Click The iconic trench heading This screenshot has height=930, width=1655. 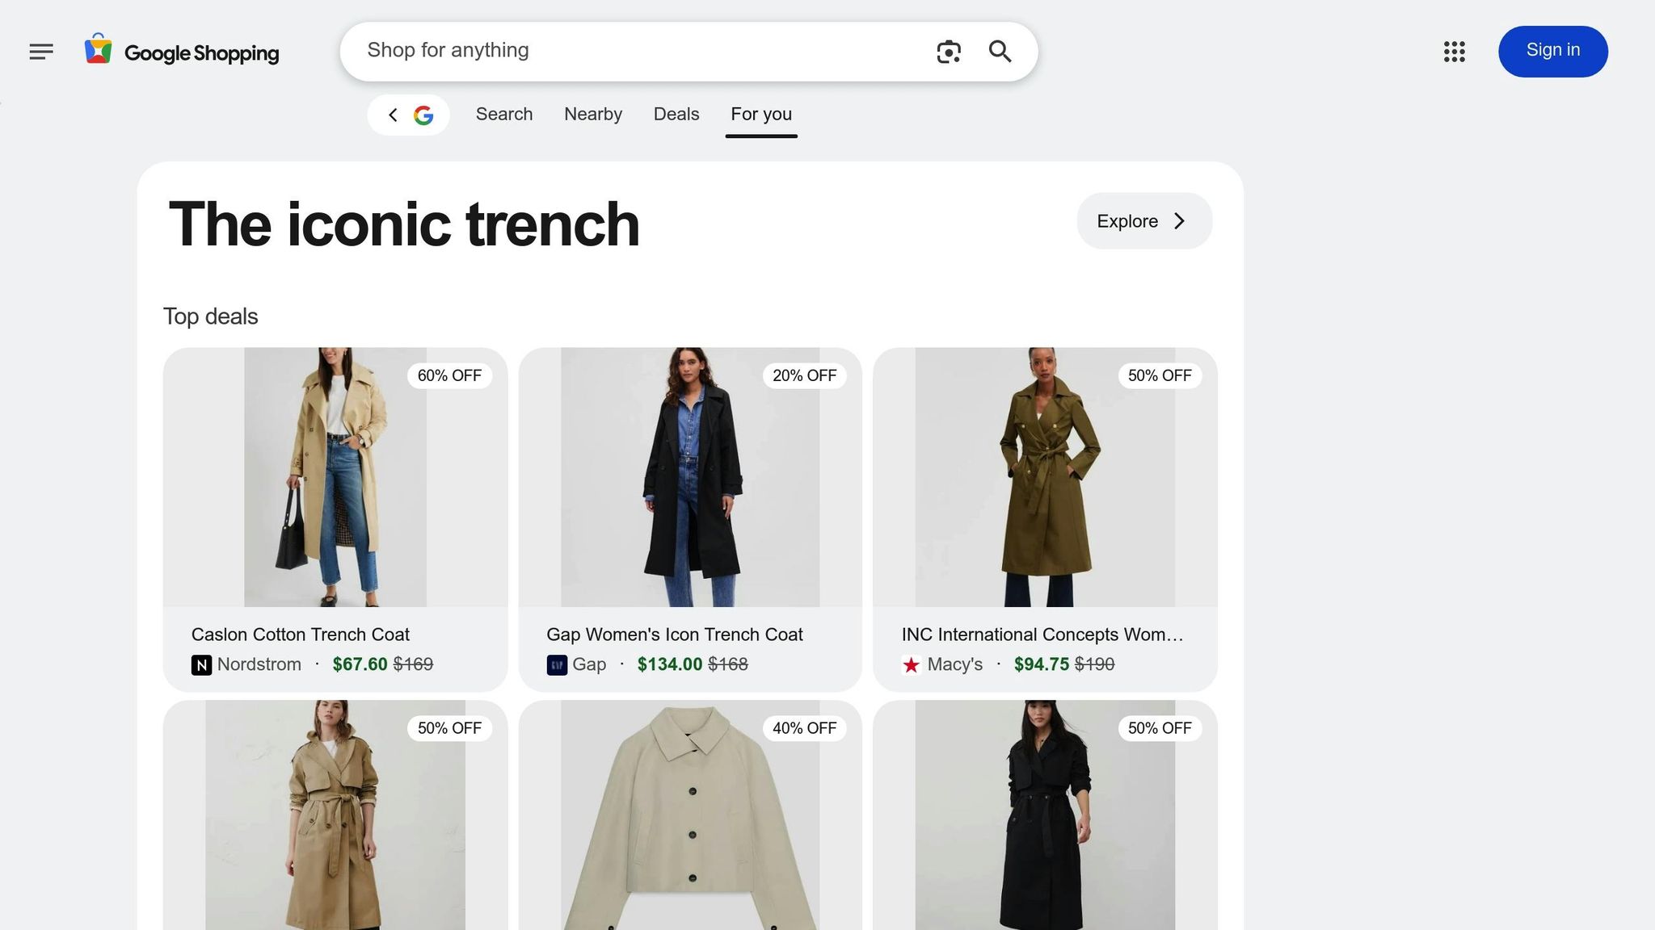(x=404, y=224)
